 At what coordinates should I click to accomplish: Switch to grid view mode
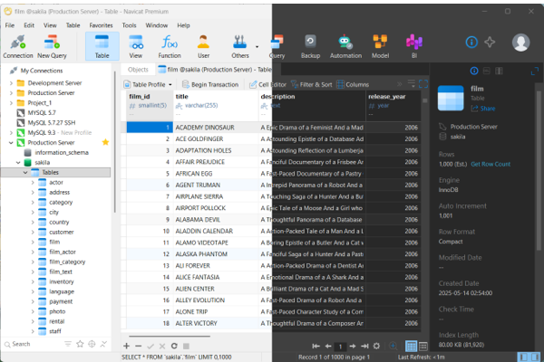pyautogui.click(x=411, y=346)
